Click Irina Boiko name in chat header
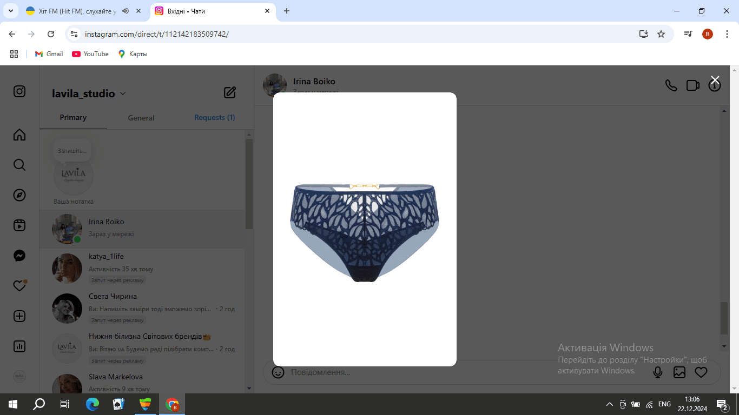Viewport: 739px width, 415px height. (x=314, y=82)
